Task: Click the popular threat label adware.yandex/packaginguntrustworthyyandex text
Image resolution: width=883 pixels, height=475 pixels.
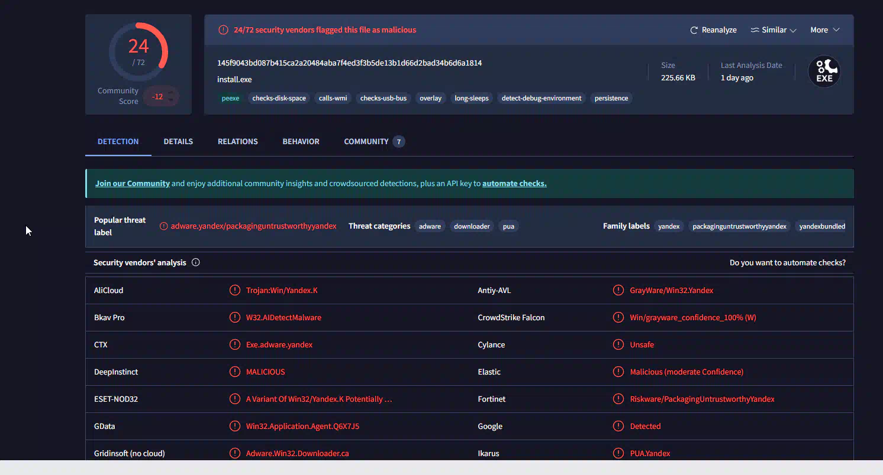Action: (253, 226)
